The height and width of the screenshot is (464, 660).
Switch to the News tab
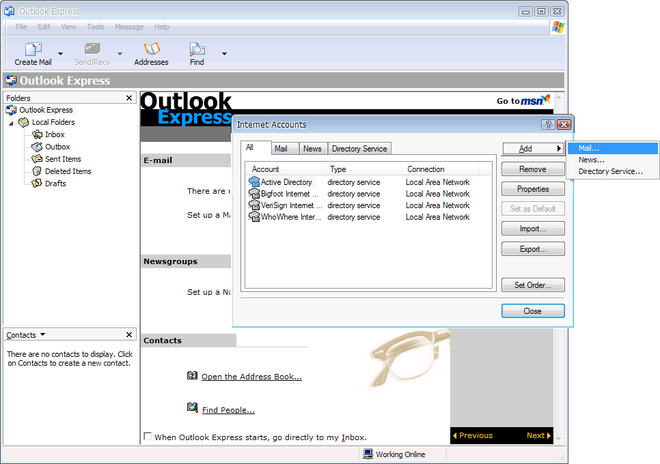pyautogui.click(x=312, y=149)
